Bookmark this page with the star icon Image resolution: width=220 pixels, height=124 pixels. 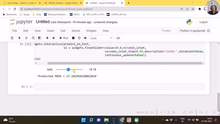[x=193, y=9]
